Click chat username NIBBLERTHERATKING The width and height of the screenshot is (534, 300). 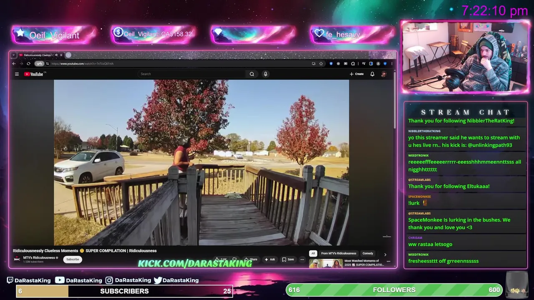pyautogui.click(x=424, y=131)
